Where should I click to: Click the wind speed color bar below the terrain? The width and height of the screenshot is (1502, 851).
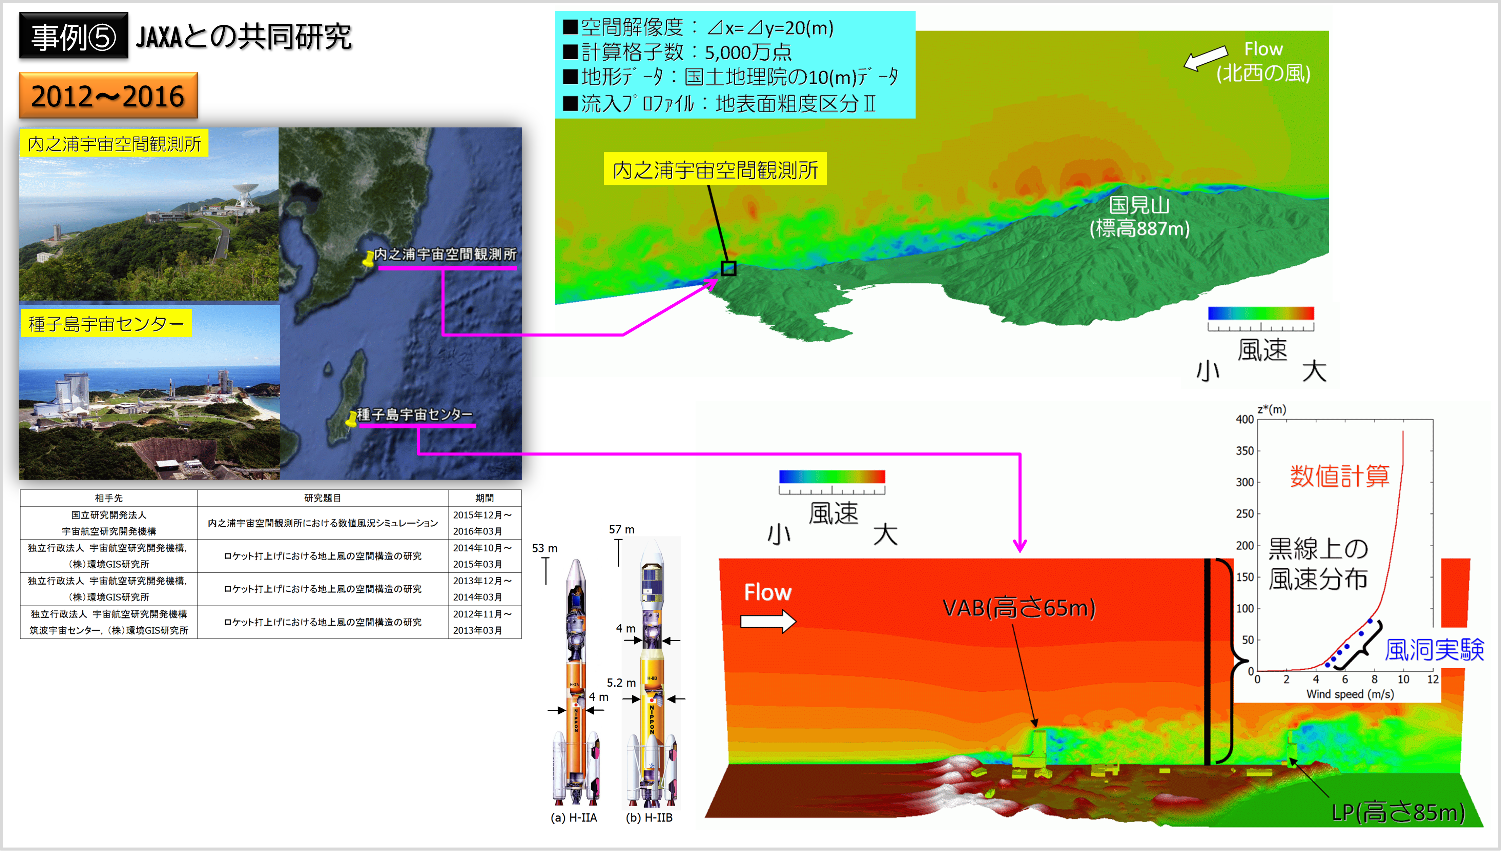click(1261, 313)
